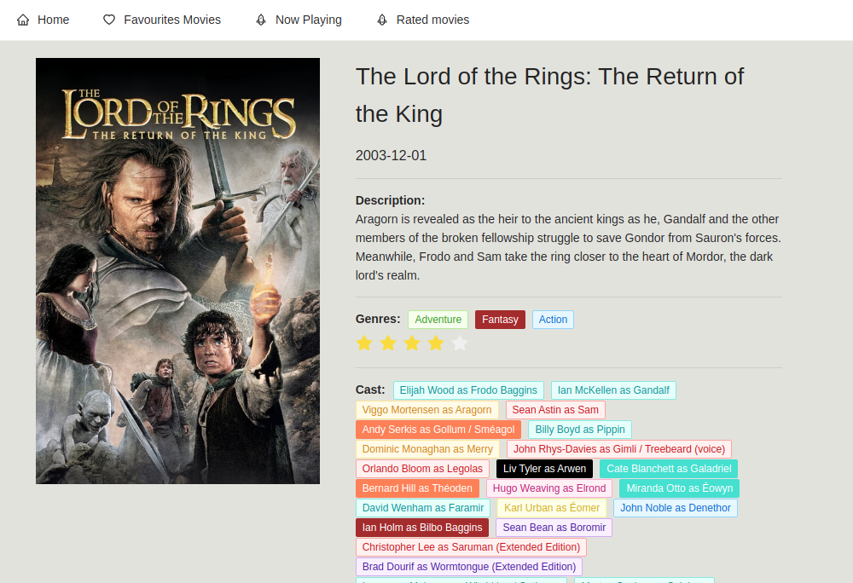Click the Genres label

378,319
